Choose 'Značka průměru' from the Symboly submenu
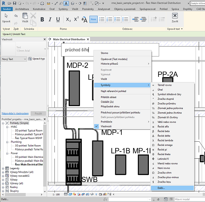Image resolution: width=205 pixels, height=202 pixels. [x=167, y=103]
